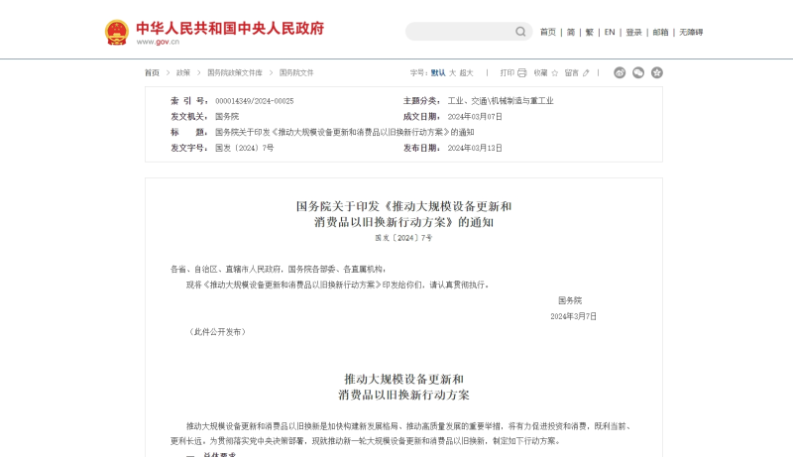
Task: Open the 首页 link in top navigation
Action: (548, 32)
